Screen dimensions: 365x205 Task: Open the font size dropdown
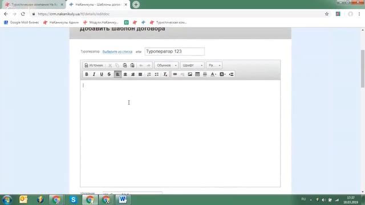coord(214,65)
